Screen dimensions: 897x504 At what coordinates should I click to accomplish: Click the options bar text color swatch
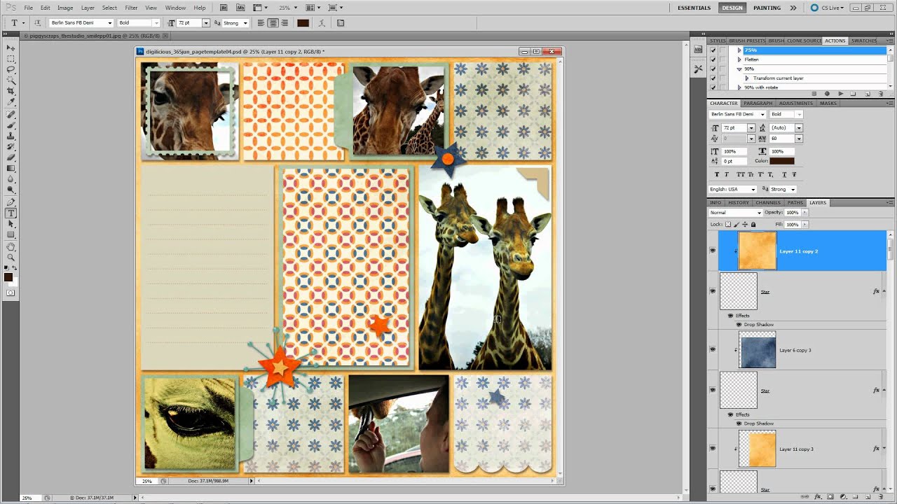(x=303, y=23)
